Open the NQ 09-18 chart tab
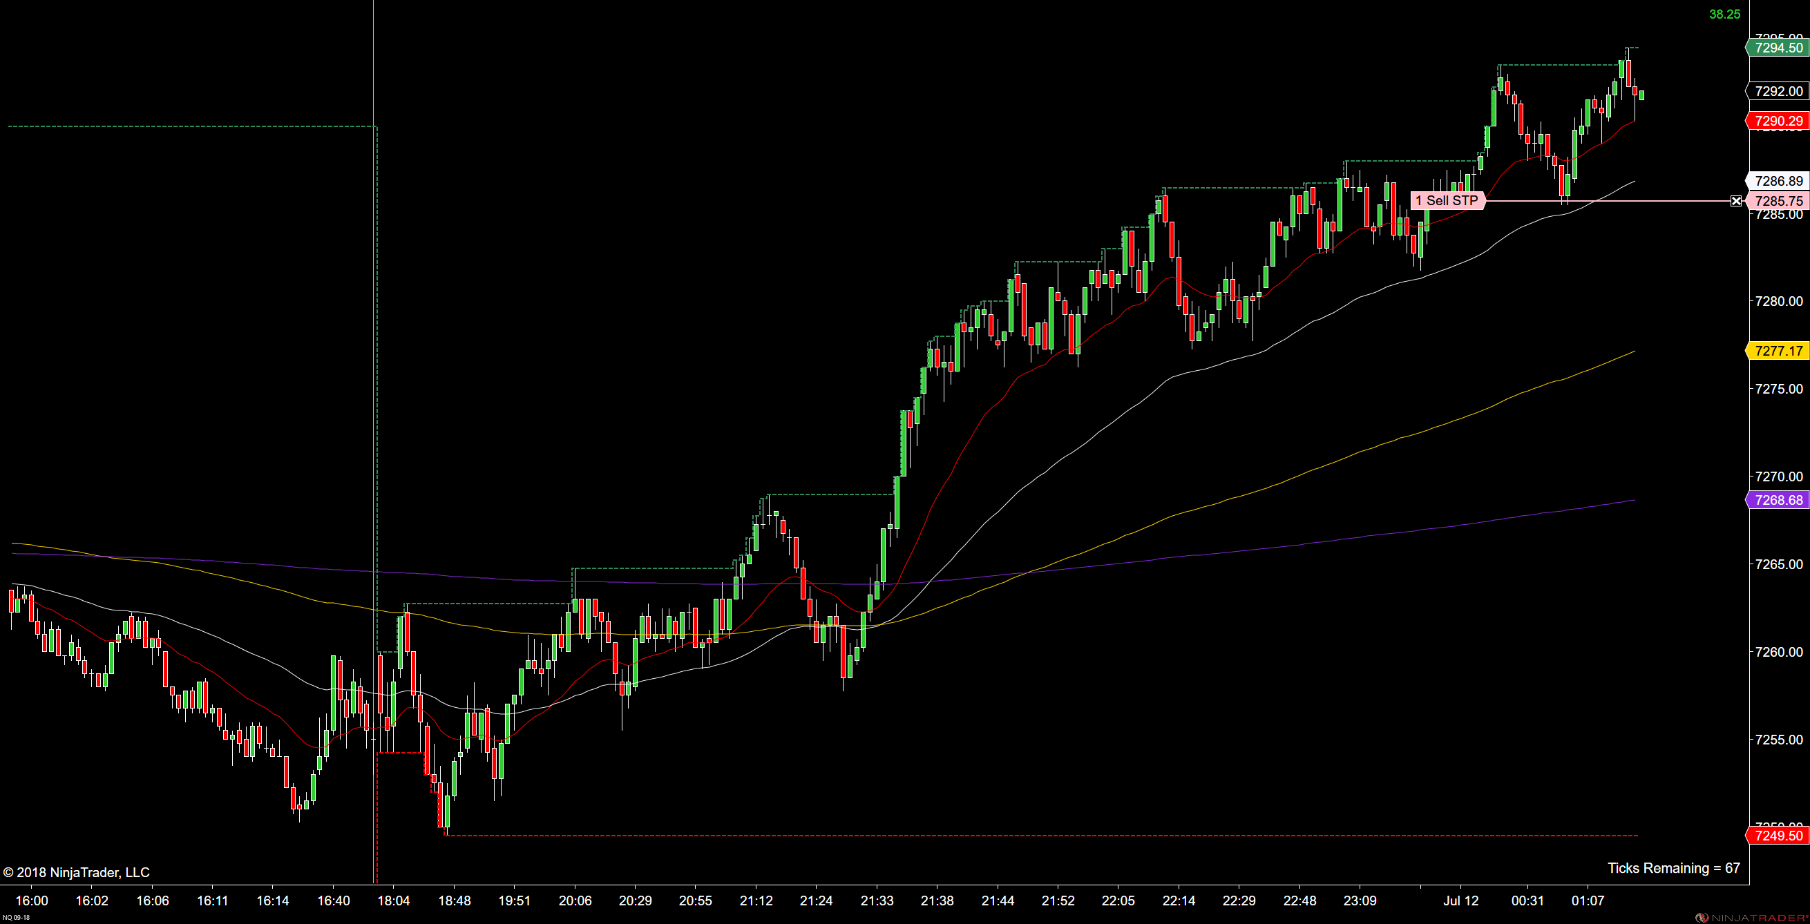This screenshot has width=1810, height=924. point(15,917)
